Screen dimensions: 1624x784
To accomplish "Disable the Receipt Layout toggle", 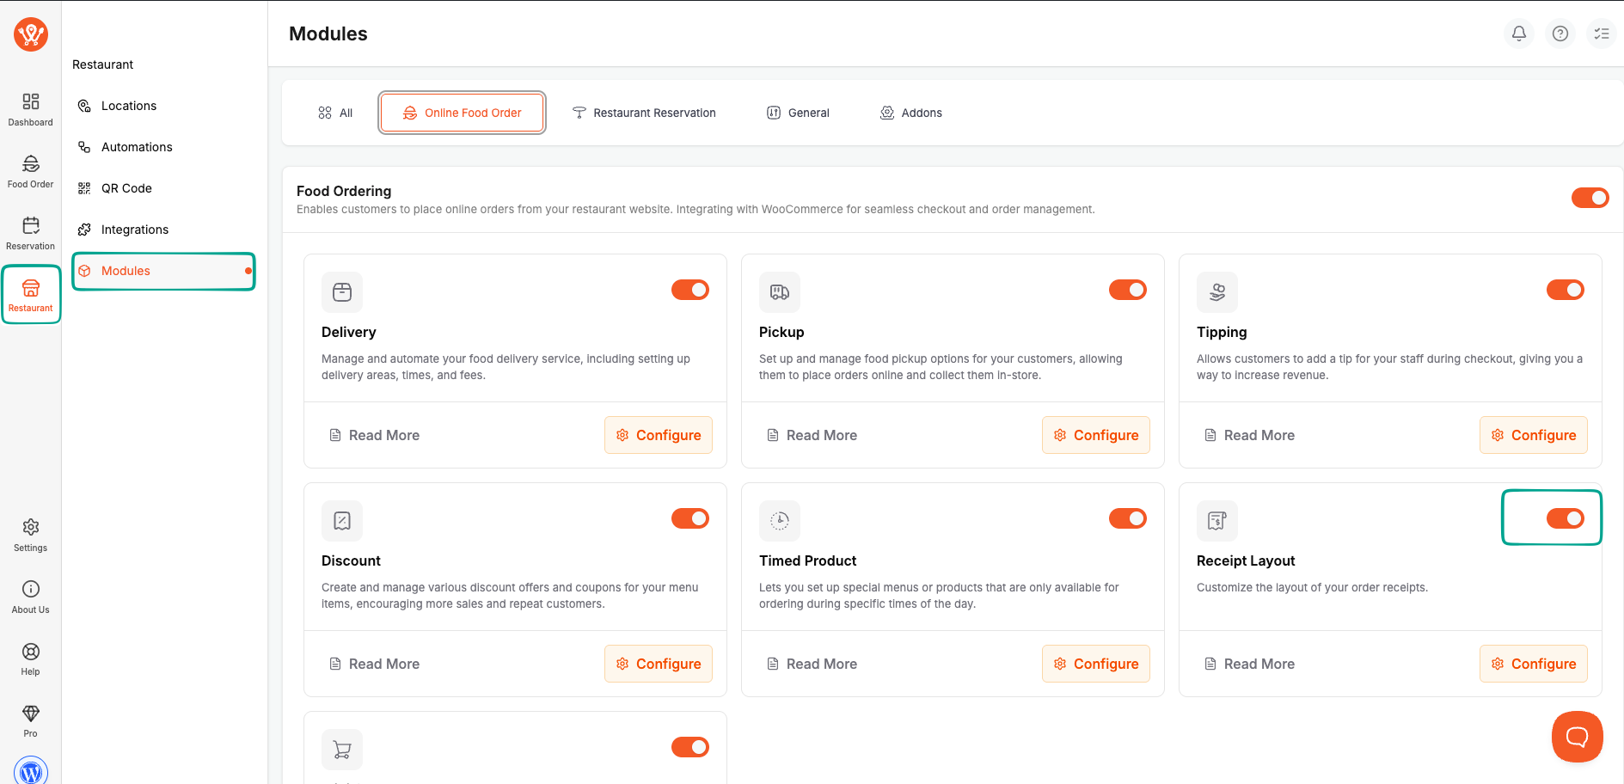I will (1565, 518).
